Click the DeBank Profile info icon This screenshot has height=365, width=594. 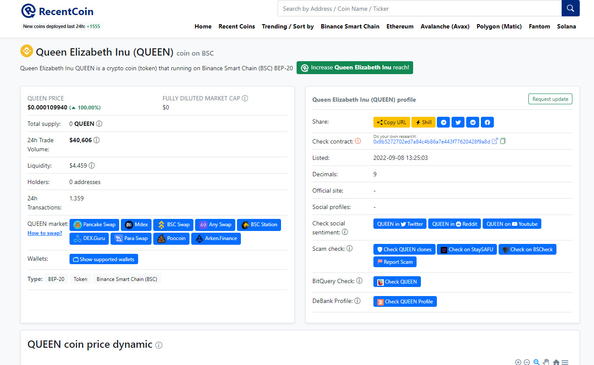pyautogui.click(x=357, y=301)
